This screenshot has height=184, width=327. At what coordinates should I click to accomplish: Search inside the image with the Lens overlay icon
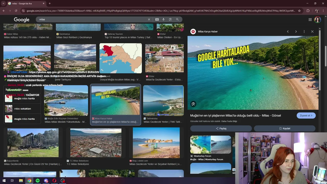click(x=193, y=104)
